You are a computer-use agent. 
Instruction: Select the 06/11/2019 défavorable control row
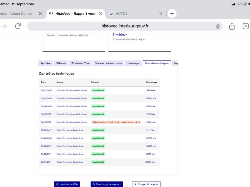(x=99, y=122)
